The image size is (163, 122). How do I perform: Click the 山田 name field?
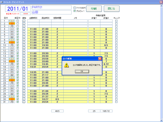pos(52,12)
